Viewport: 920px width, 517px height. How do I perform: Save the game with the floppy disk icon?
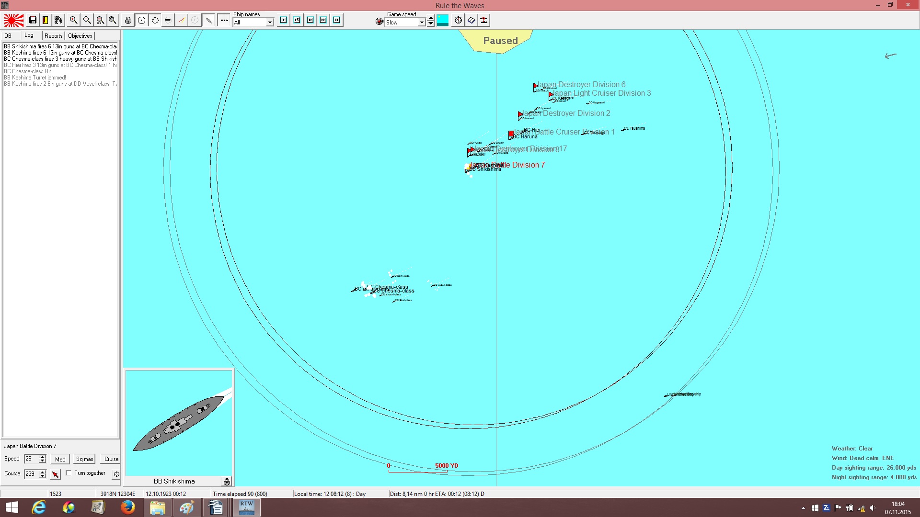(33, 20)
